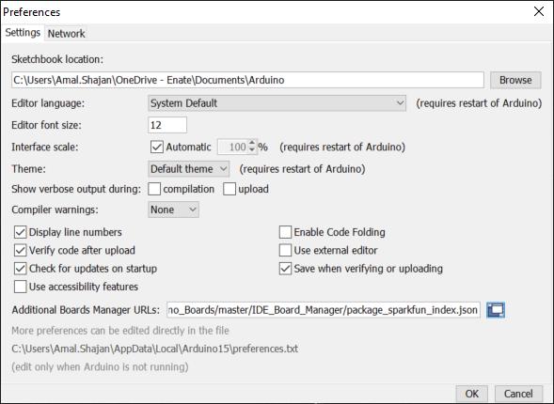Open the Editor language dropdown
Viewport: 554px width, 404px height.
pyautogui.click(x=277, y=103)
